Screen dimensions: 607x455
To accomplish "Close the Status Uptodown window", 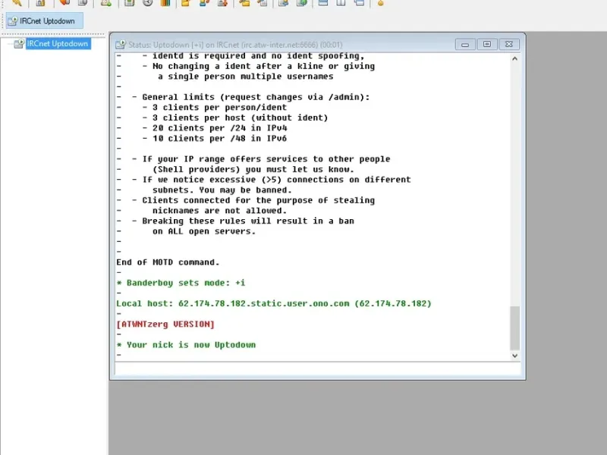I will (x=509, y=45).
